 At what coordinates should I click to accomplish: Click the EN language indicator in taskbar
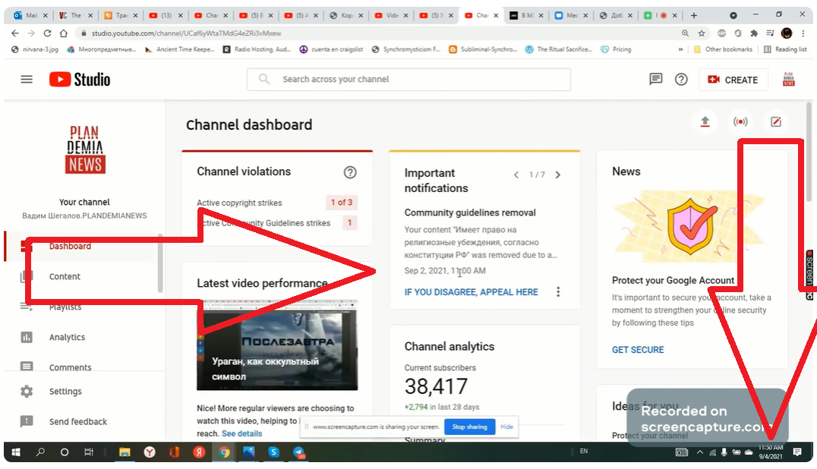point(584,452)
